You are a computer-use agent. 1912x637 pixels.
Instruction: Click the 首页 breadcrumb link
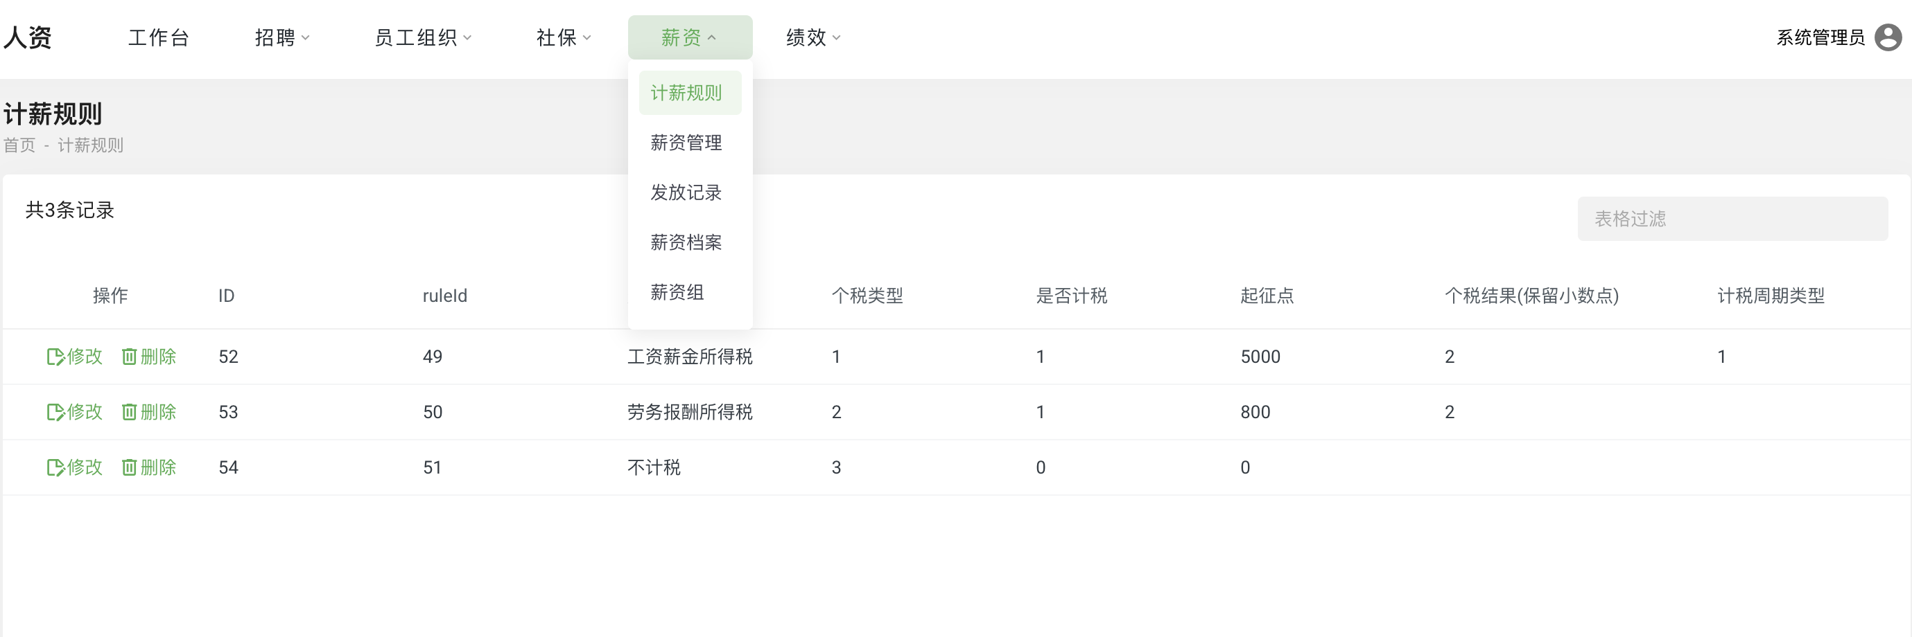[19, 145]
